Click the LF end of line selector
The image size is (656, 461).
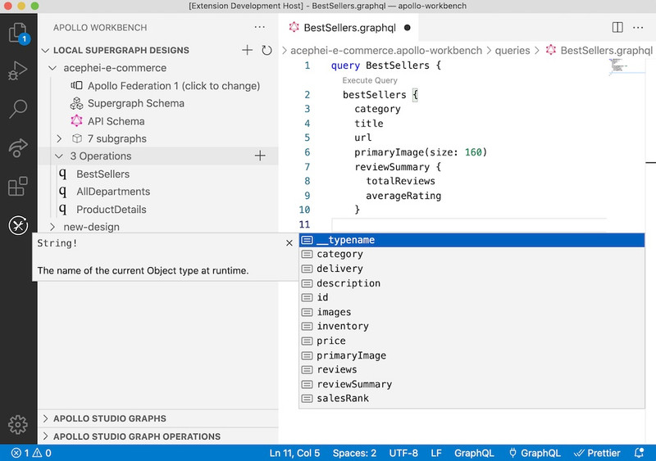click(436, 453)
